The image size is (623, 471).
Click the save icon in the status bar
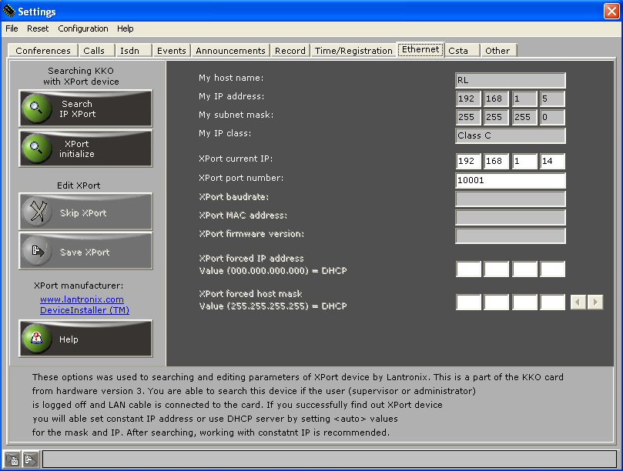[30, 460]
